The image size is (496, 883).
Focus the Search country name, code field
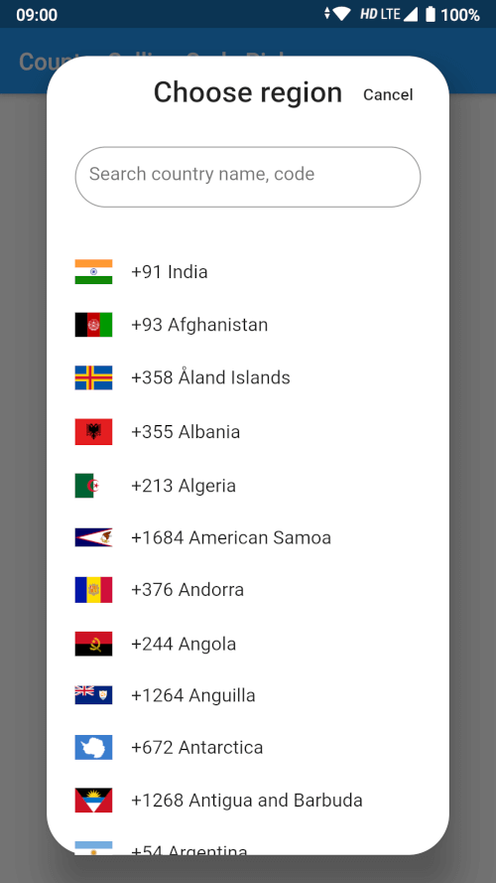(248, 177)
